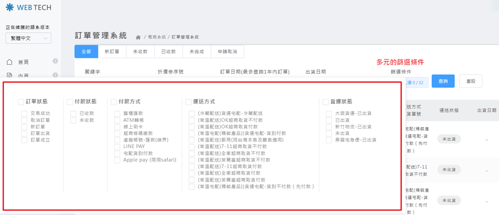
Task: Open the 繁體中文 language dropdown
Action: coord(28,38)
